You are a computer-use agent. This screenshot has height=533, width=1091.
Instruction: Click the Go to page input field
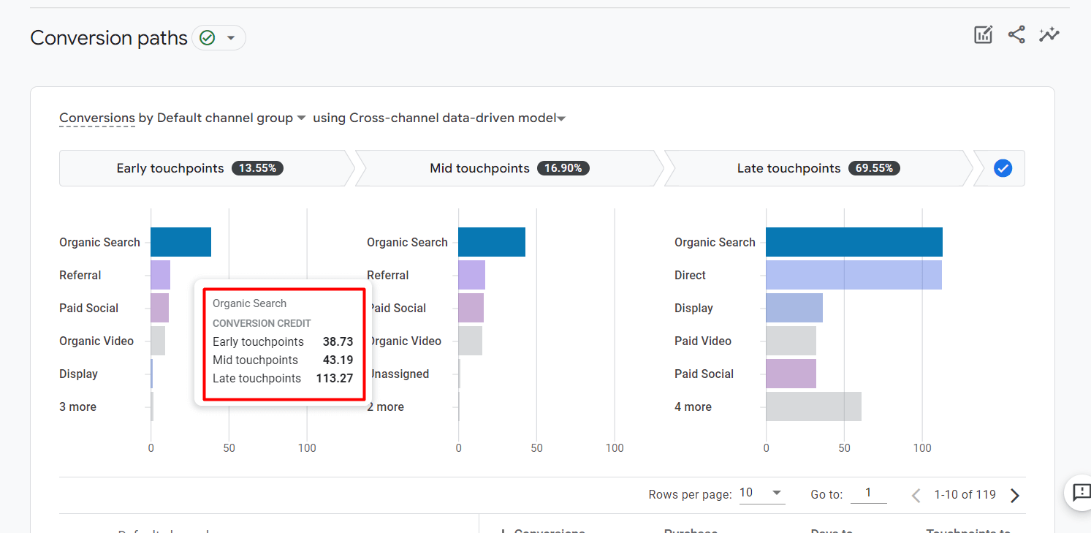point(868,494)
